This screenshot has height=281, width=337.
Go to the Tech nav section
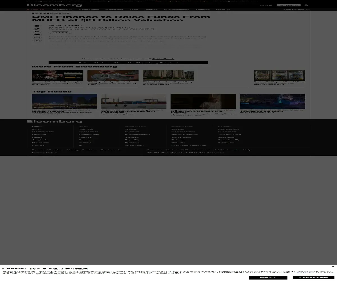click(x=134, y=10)
